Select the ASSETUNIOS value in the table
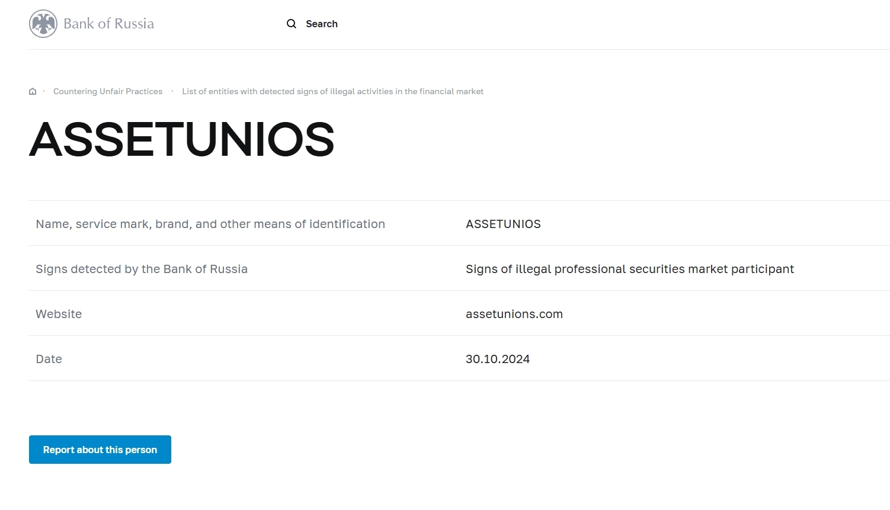This screenshot has height=510, width=890. 503,224
